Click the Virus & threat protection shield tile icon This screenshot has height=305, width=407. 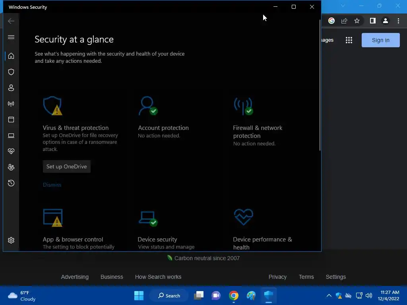pos(53,106)
